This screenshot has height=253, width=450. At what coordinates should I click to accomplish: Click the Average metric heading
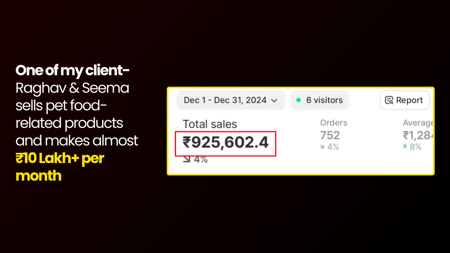coord(418,123)
